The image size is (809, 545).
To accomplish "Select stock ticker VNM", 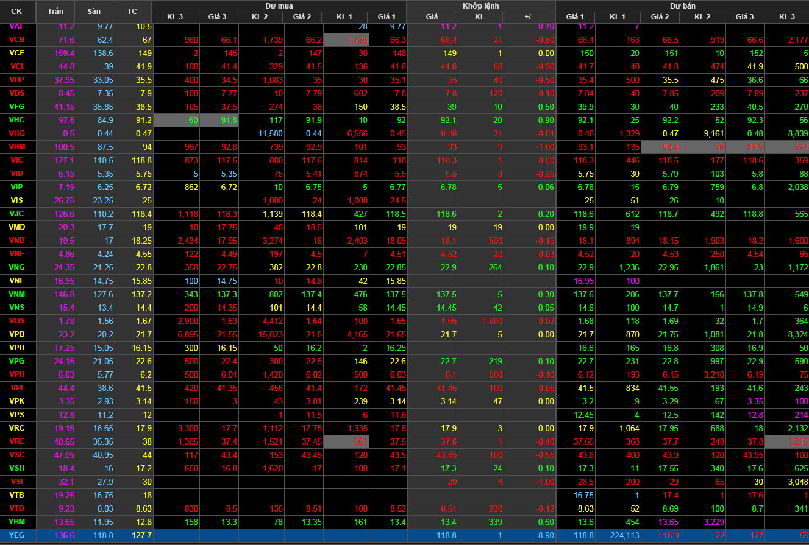I will tap(17, 294).
